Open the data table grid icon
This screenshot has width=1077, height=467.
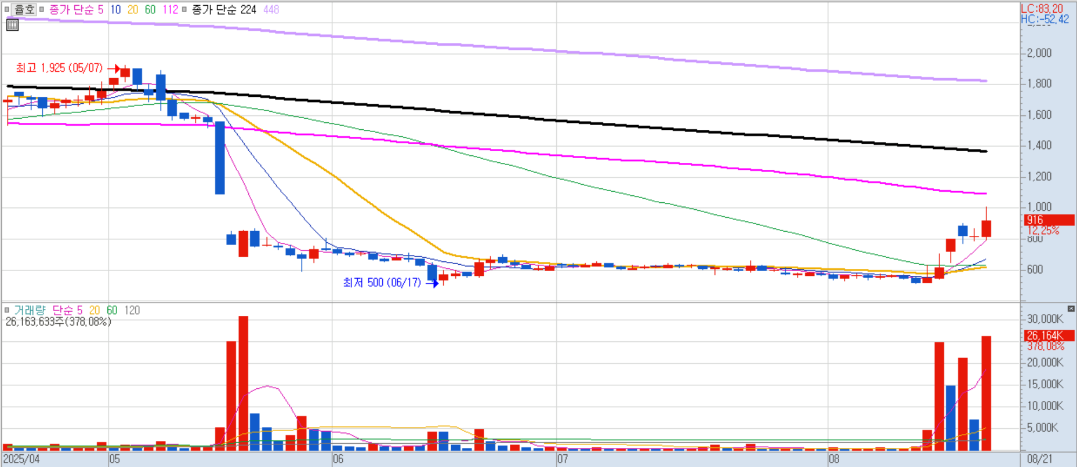coord(12,25)
